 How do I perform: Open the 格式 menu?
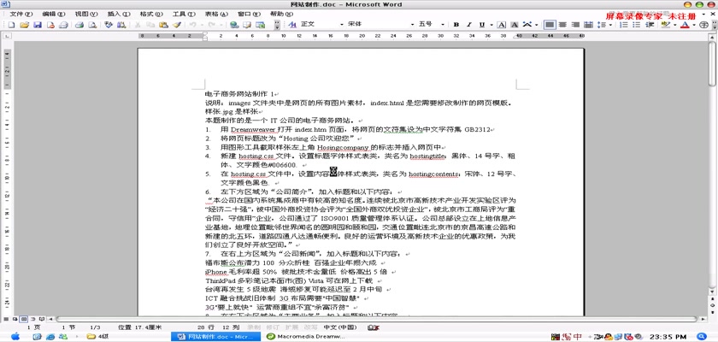pyautogui.click(x=151, y=15)
